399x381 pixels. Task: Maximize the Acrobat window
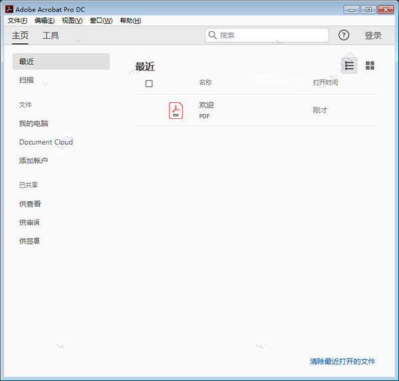[x=368, y=10]
